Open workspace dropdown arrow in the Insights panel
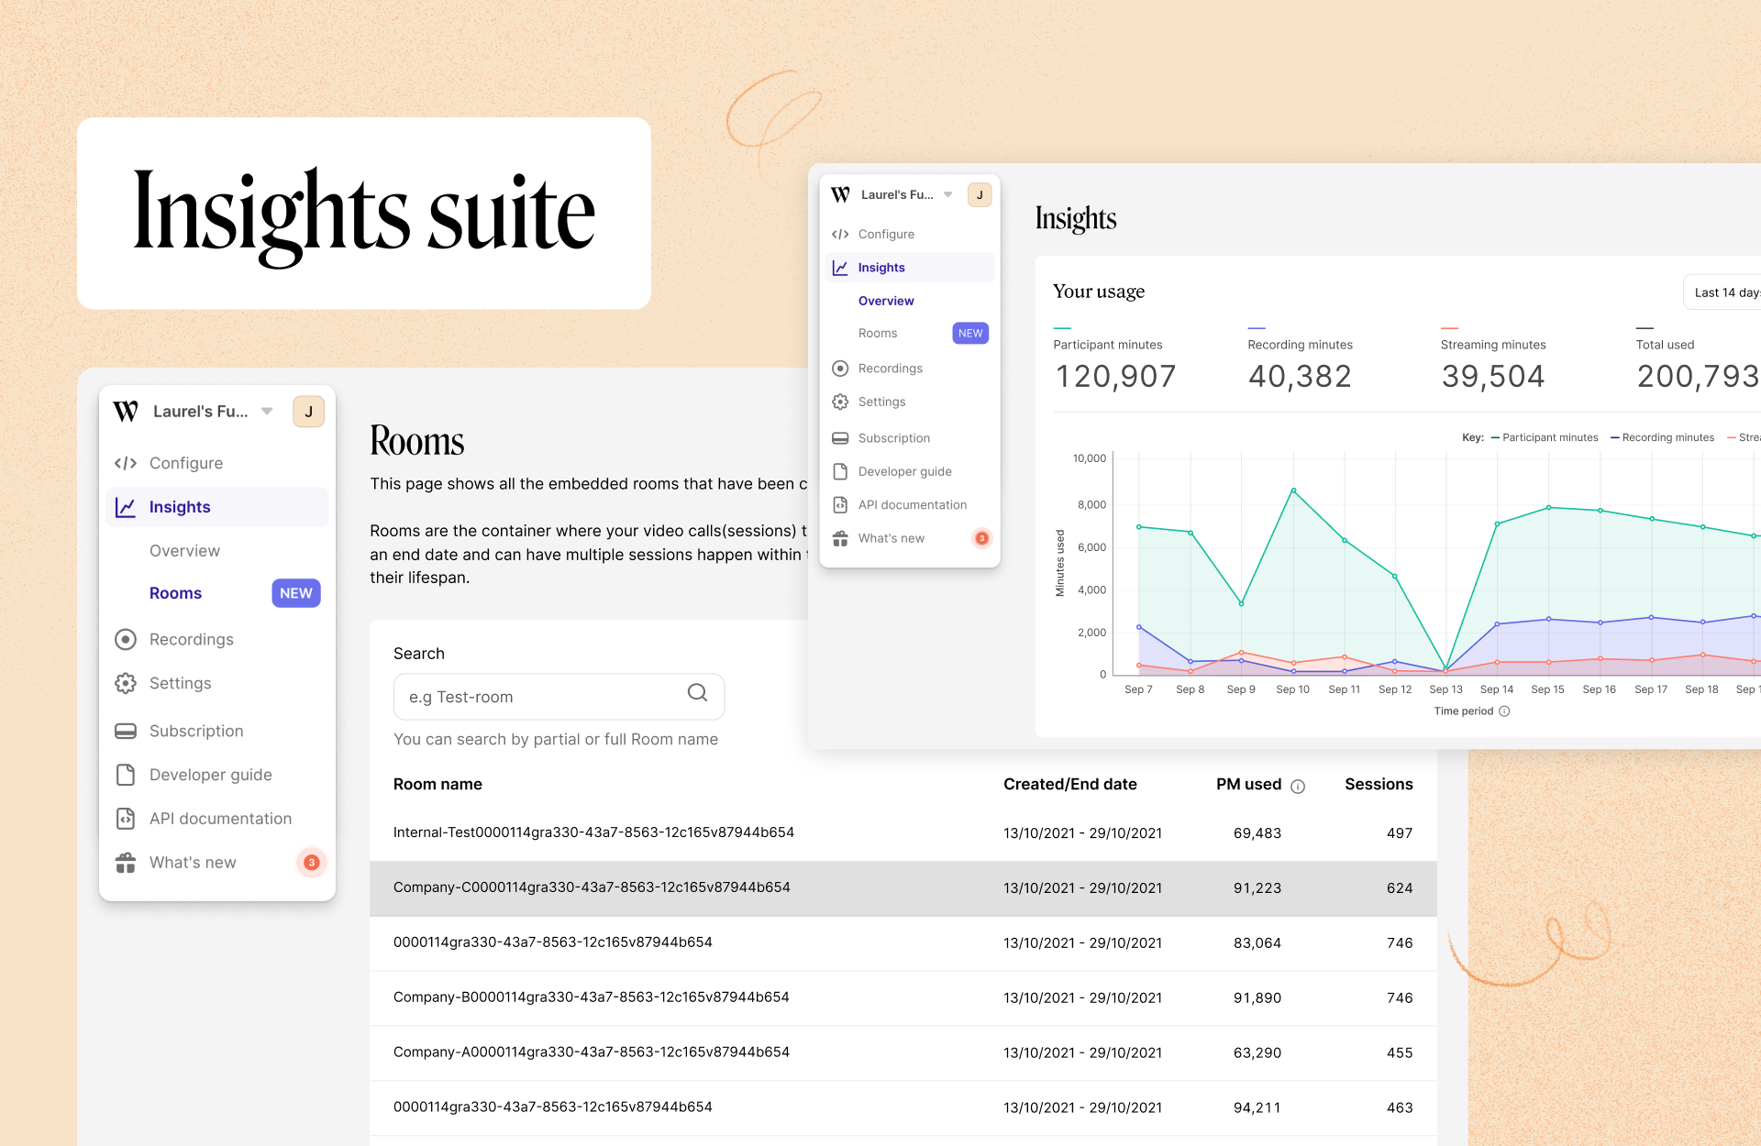The width and height of the screenshot is (1761, 1146). [947, 194]
